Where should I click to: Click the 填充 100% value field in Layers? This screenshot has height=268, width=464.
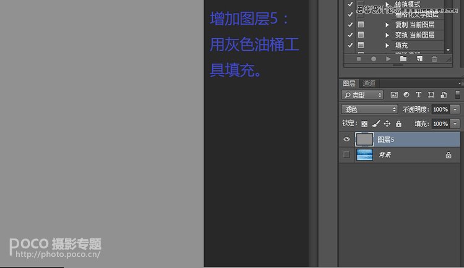(x=441, y=124)
